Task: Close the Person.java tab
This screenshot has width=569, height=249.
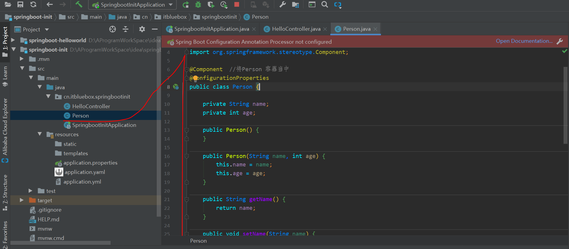Action: [375, 29]
